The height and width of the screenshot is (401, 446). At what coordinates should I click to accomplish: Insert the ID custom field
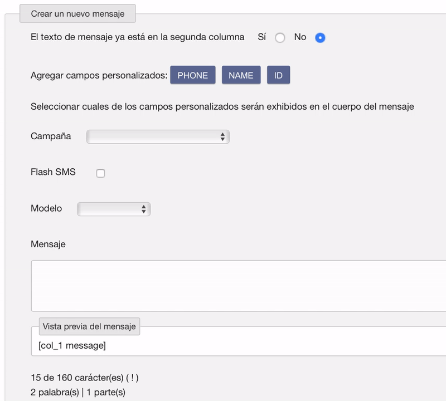(x=278, y=75)
